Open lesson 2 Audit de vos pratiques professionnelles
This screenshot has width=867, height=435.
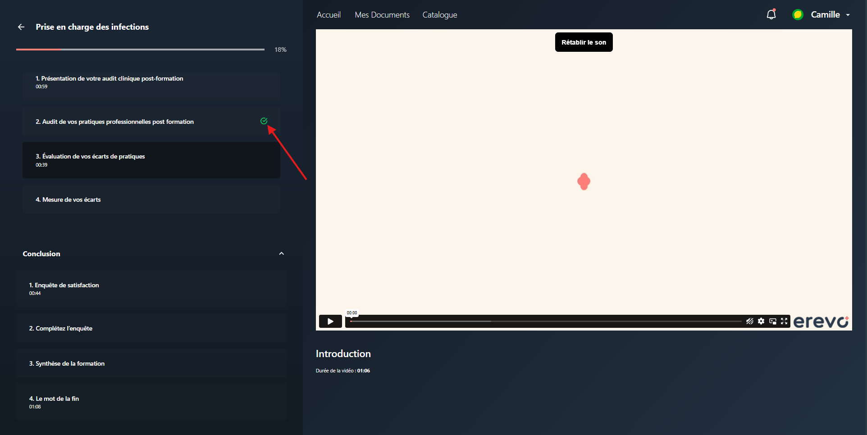tap(151, 122)
